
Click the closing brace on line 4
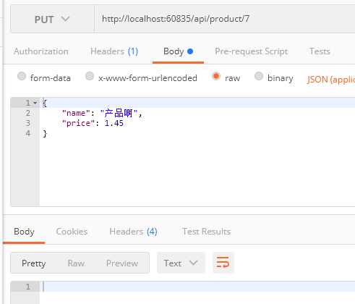[45, 133]
